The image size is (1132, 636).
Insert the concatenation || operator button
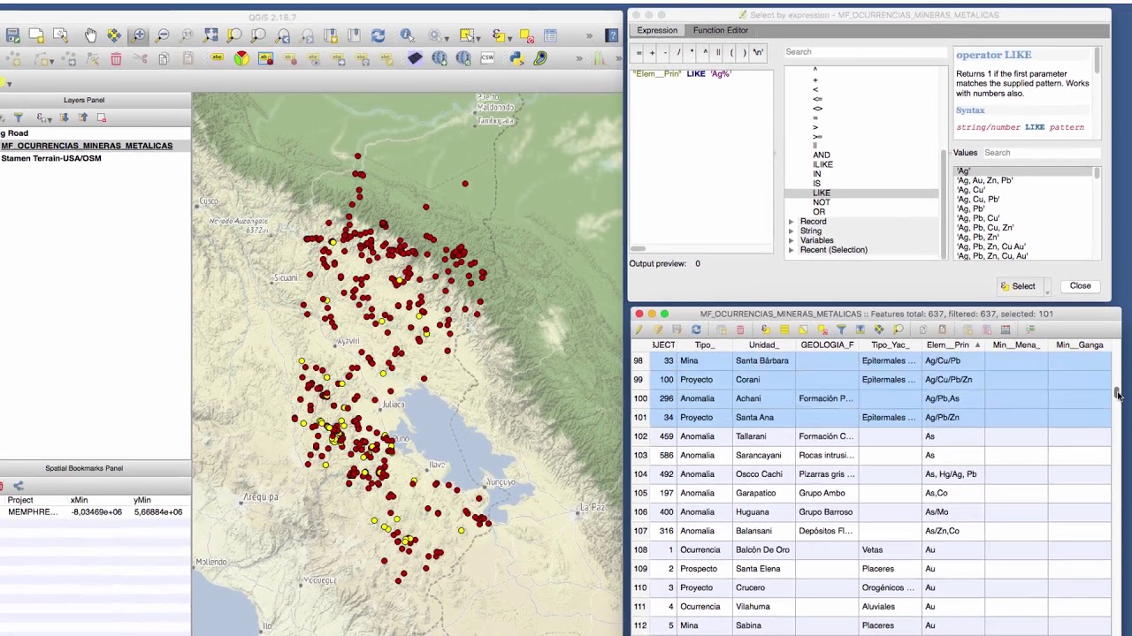(718, 53)
